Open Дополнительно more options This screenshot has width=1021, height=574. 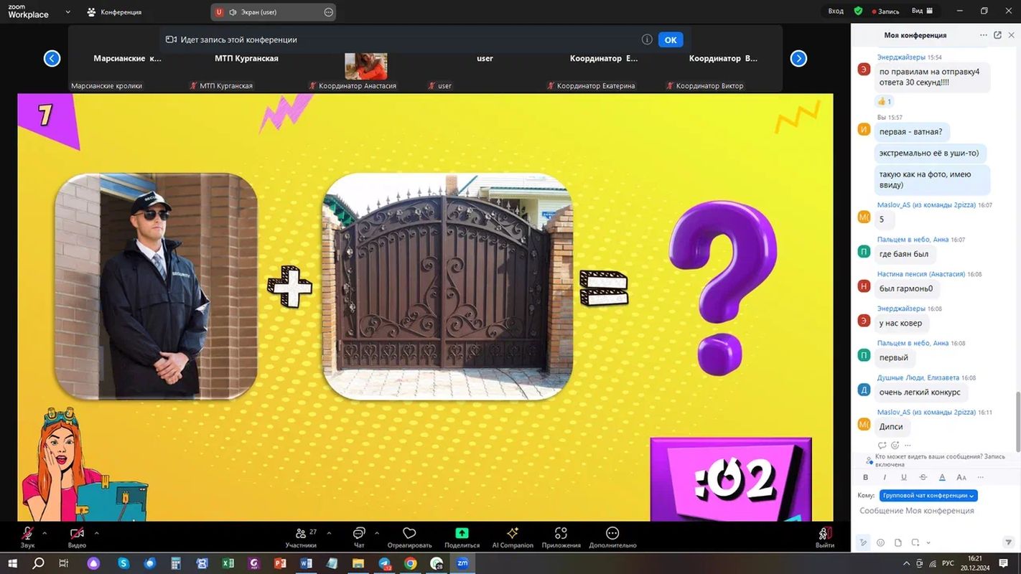click(612, 537)
